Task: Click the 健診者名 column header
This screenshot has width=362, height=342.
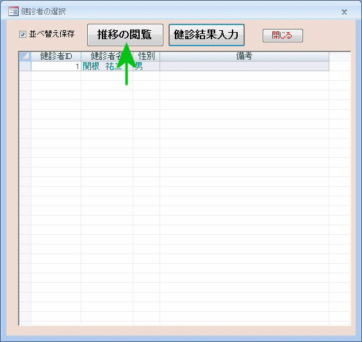Action: click(x=107, y=56)
